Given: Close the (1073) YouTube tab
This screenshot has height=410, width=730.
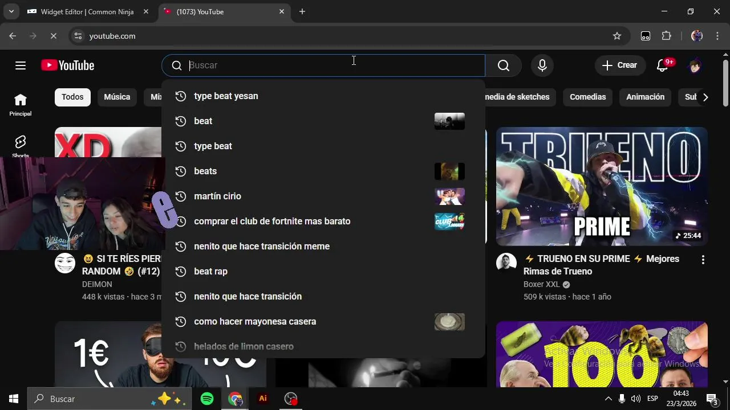Looking at the screenshot, I should [x=282, y=11].
